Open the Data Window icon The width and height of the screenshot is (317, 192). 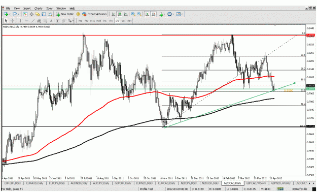coord(31,14)
